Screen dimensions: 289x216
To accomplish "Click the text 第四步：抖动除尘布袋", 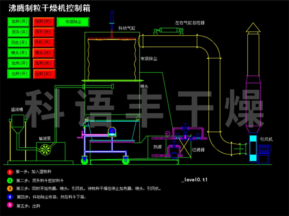I will click(37, 197).
